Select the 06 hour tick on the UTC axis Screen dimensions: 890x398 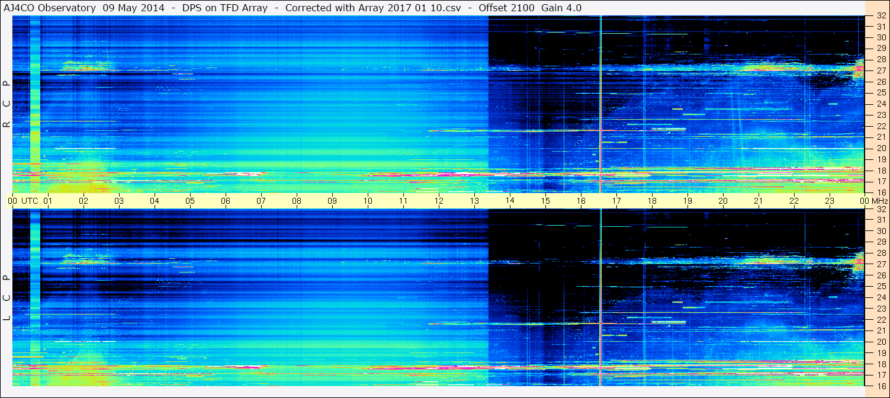226,201
